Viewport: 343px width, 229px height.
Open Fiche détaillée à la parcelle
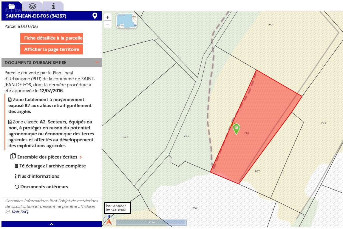pos(52,38)
